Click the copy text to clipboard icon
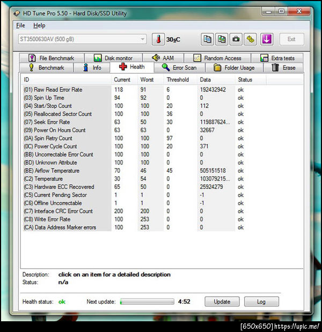The height and width of the screenshot is (332, 322). click(x=207, y=39)
